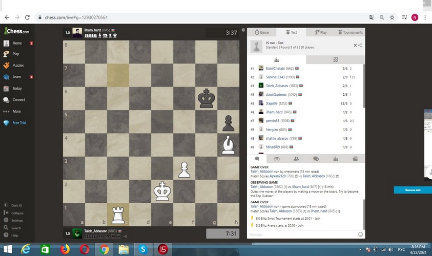Open KamiChalabi's player profile
432x256 pixels.
click(x=277, y=68)
